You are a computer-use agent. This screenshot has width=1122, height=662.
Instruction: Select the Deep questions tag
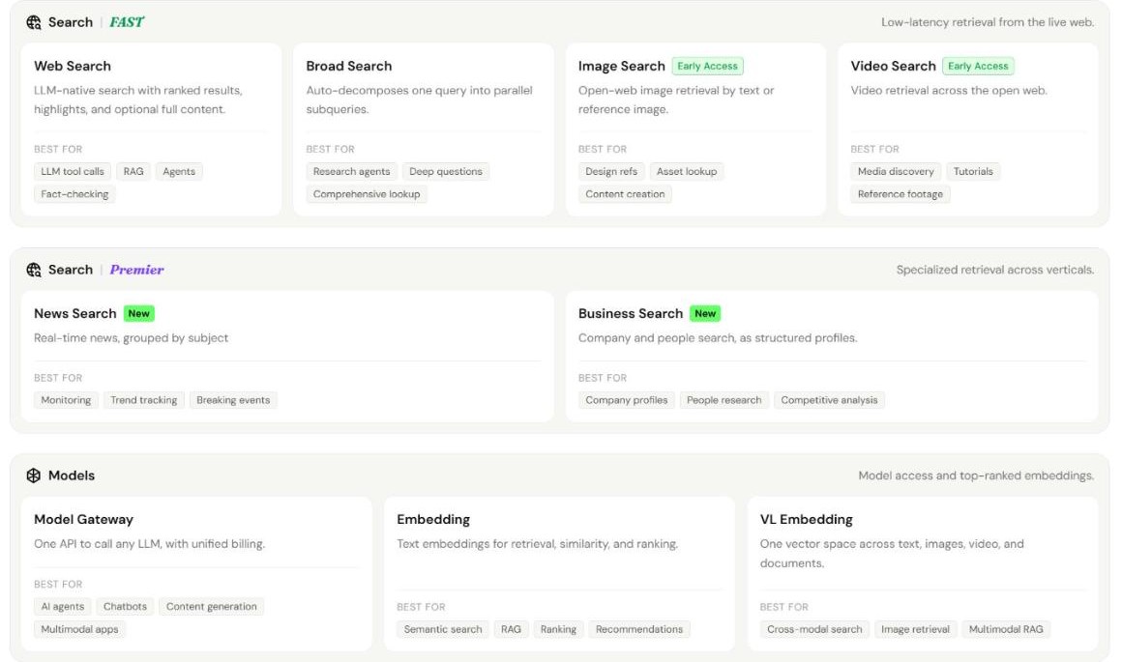pos(446,172)
